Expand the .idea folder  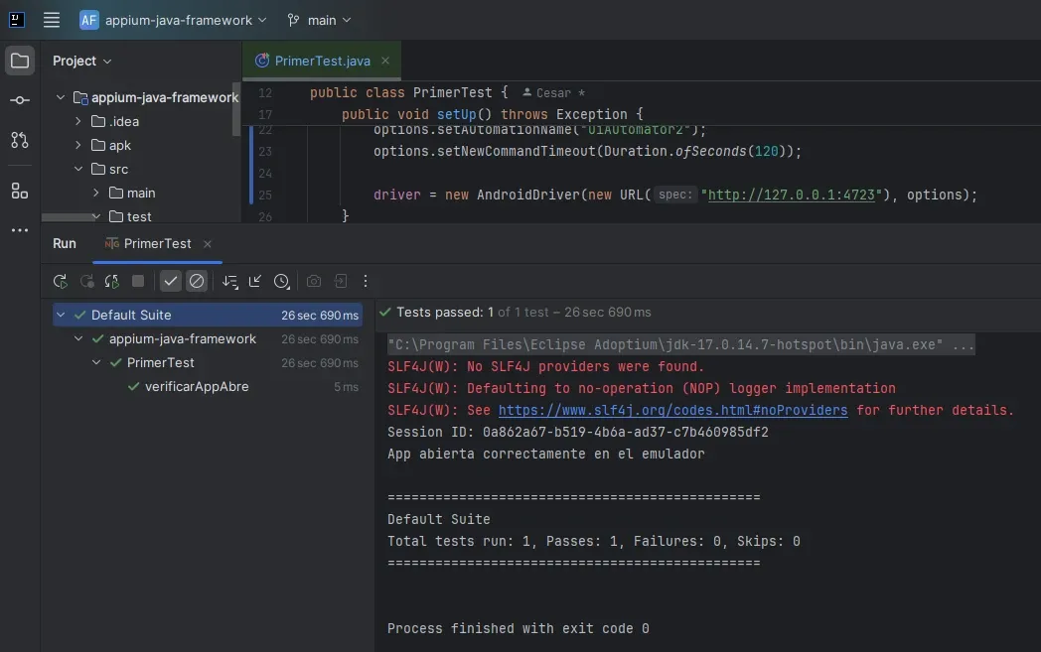(78, 121)
